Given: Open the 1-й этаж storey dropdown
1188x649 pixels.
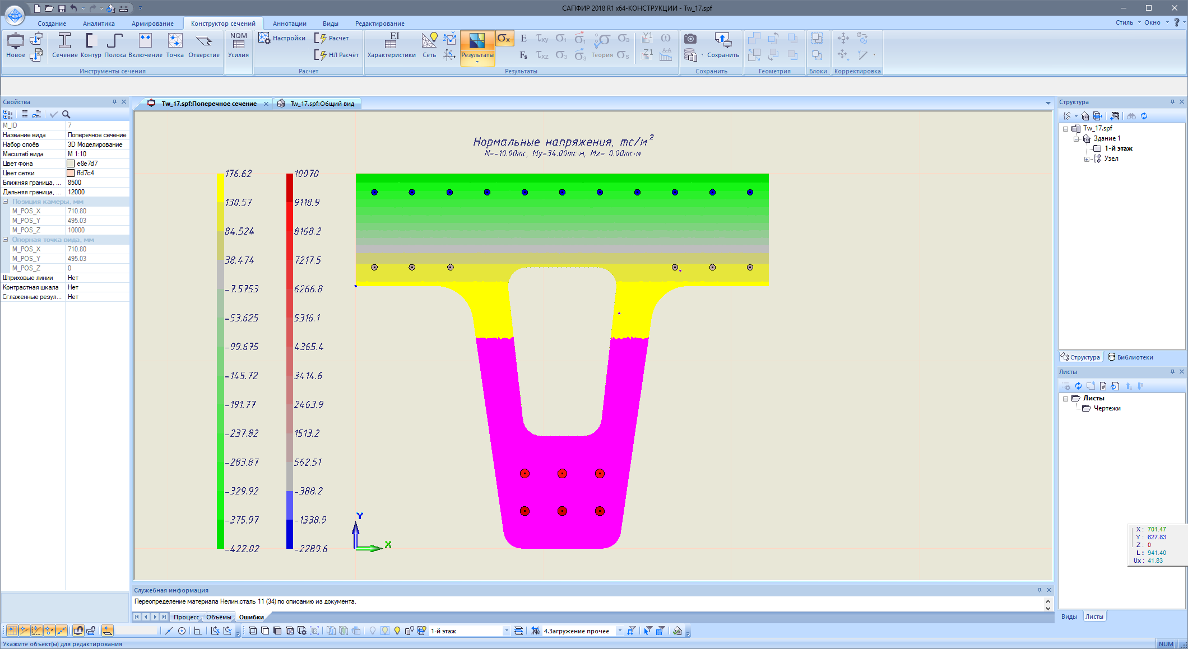Looking at the screenshot, I should pos(507,631).
